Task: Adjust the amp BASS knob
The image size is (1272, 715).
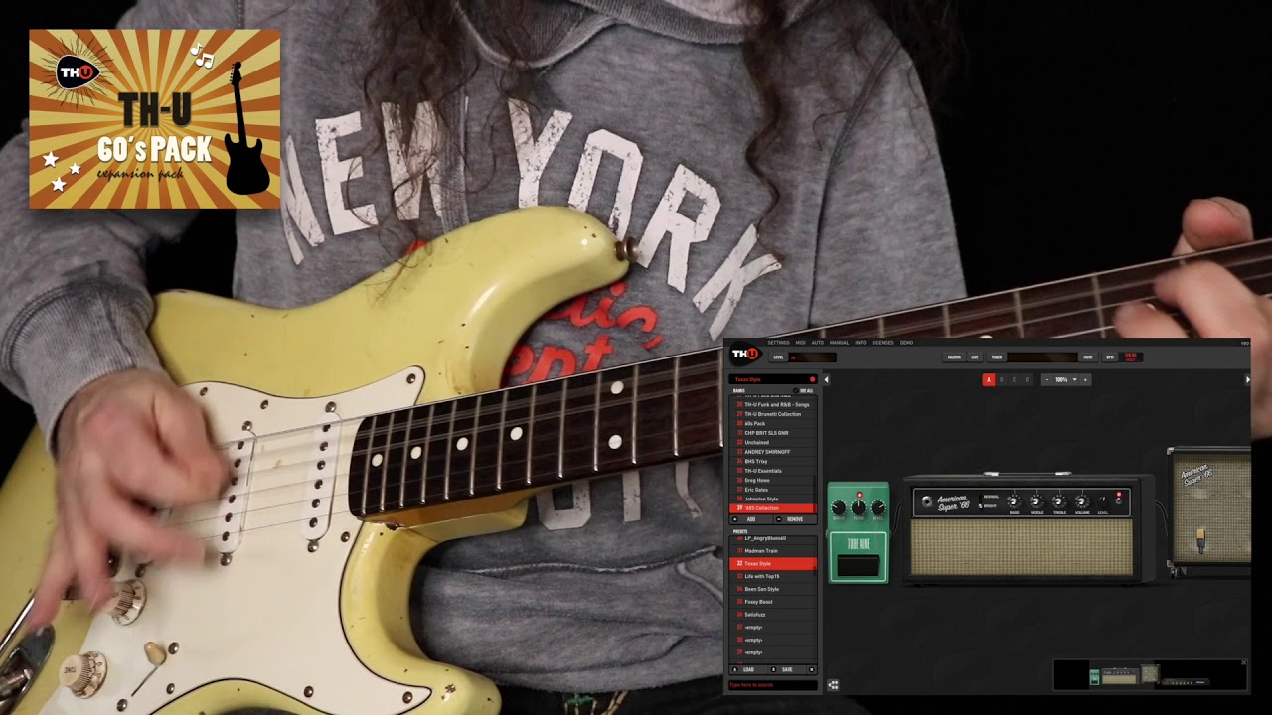Action: (1014, 501)
